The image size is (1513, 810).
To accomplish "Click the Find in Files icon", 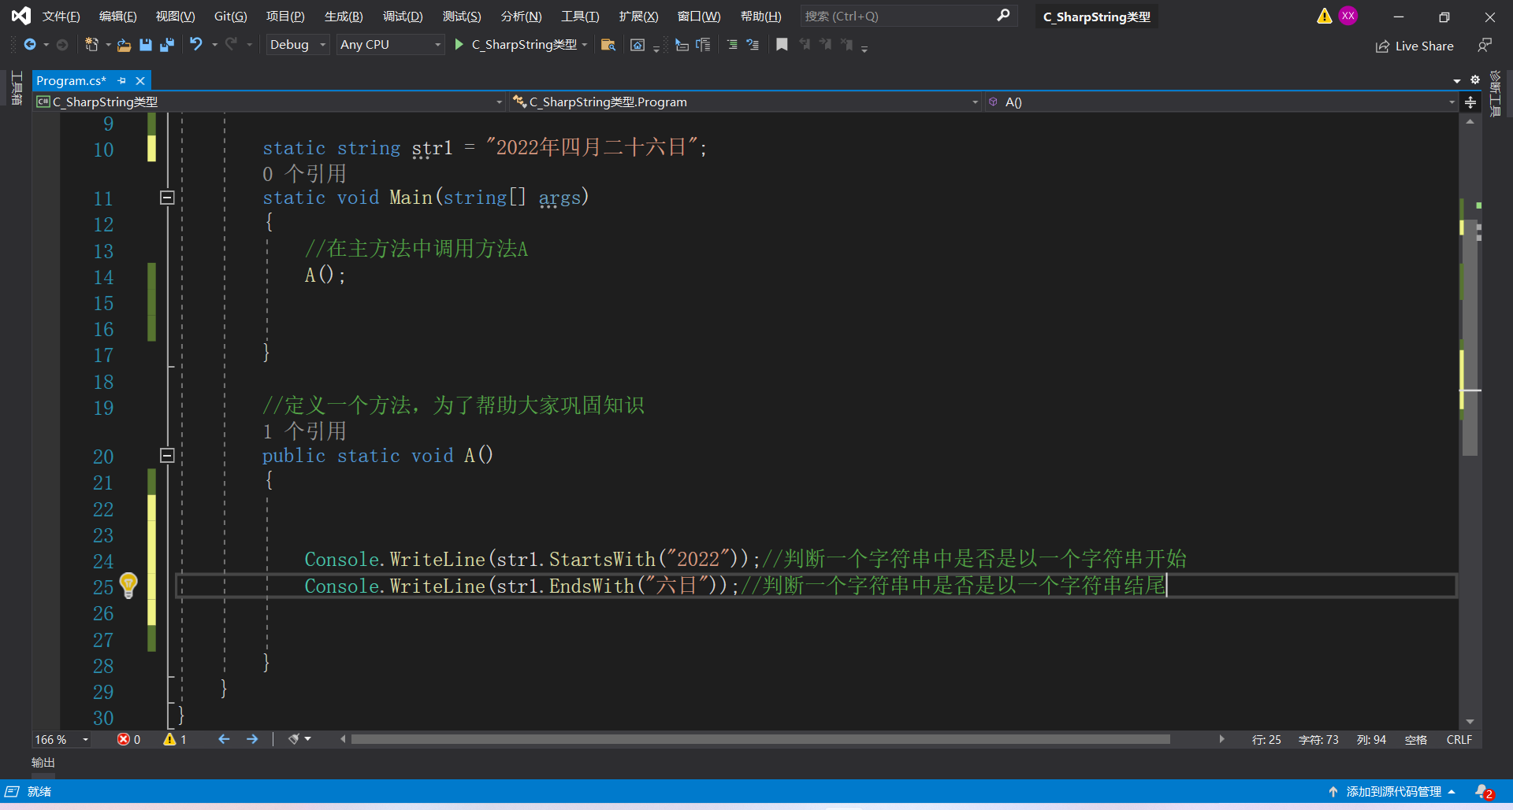I will (608, 45).
